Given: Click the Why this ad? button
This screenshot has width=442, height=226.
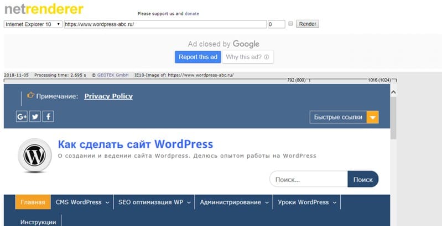Looking at the screenshot, I should point(247,57).
